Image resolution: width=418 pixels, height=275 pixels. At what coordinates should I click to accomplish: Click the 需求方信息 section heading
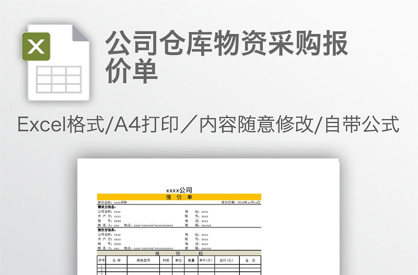point(107,207)
